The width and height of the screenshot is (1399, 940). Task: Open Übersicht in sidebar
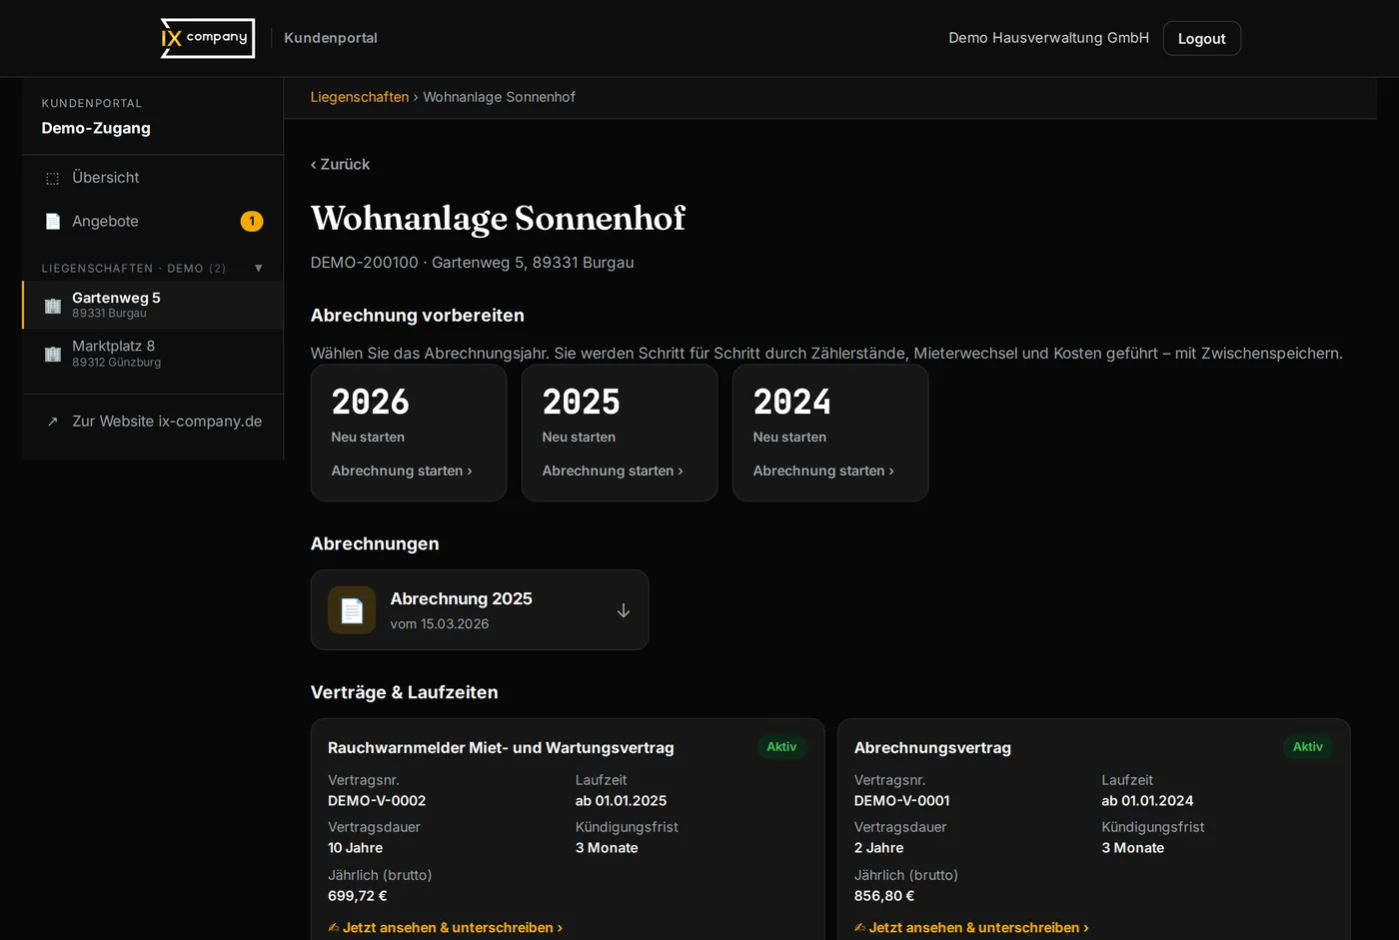coord(153,178)
